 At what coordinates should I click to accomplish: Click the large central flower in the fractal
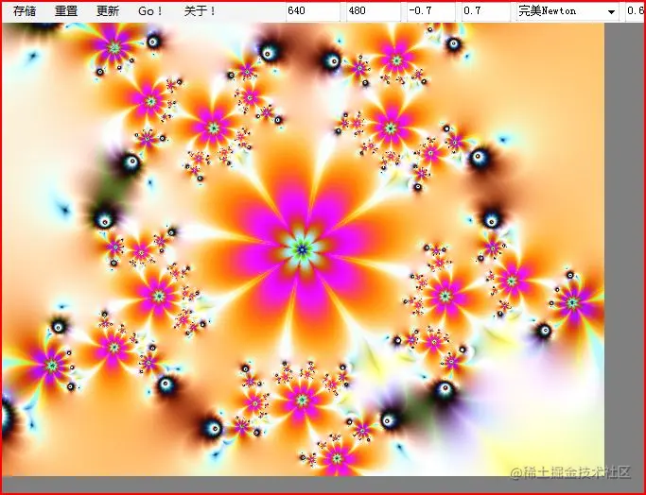[x=303, y=249]
